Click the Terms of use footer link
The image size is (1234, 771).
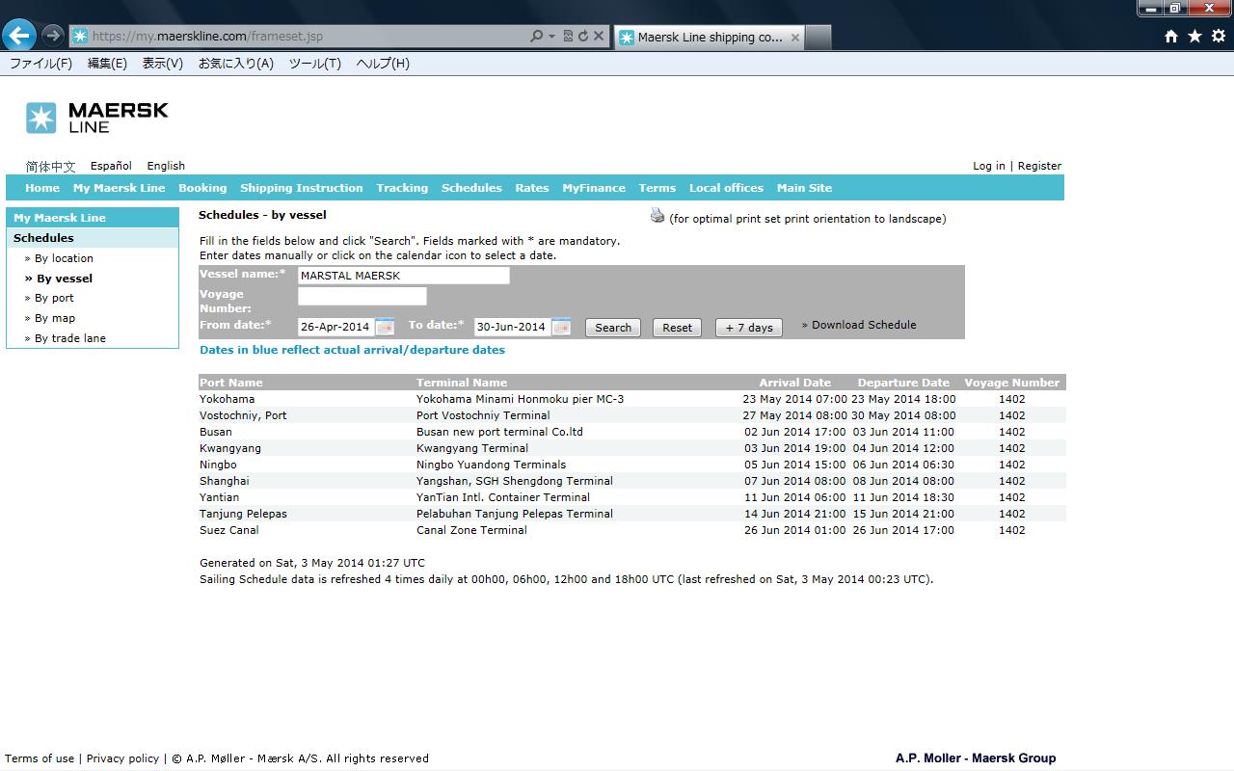[40, 758]
